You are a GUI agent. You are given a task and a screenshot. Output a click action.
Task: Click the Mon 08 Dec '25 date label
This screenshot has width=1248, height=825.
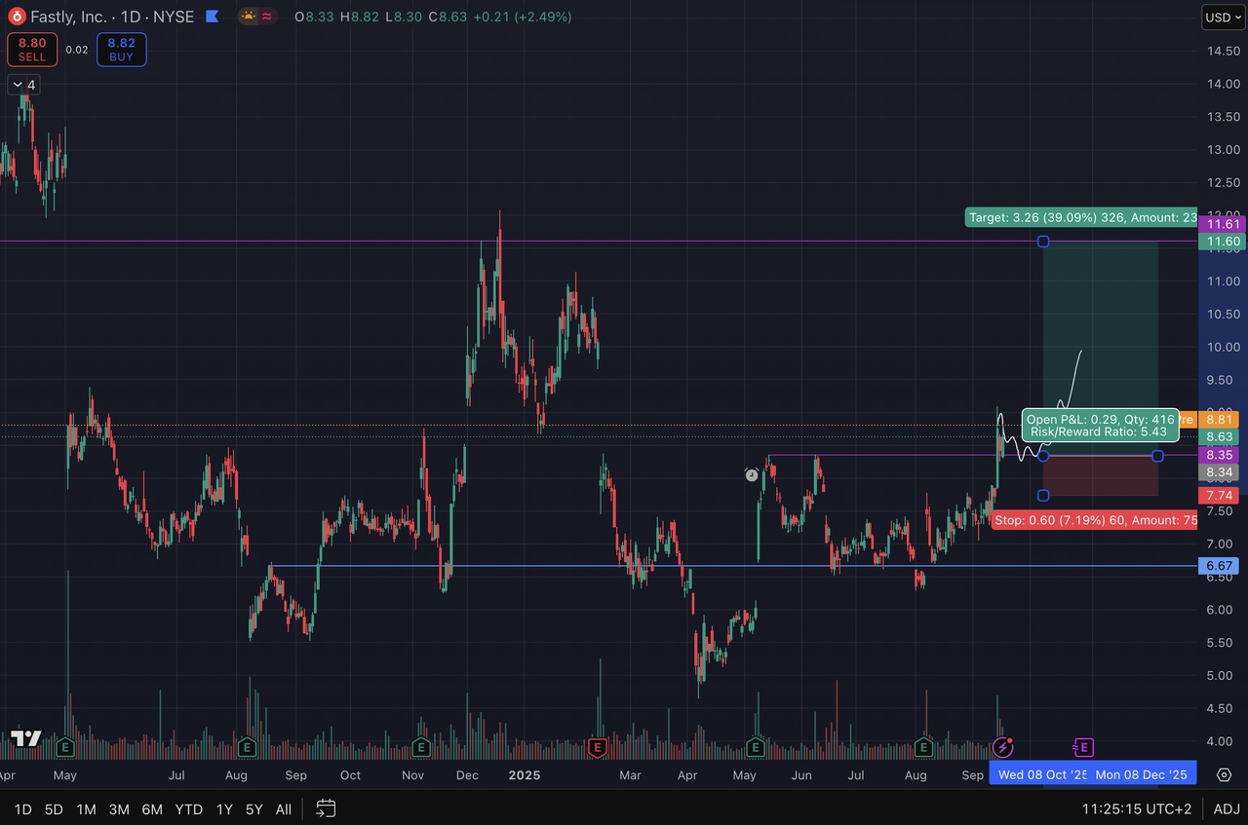click(1143, 774)
